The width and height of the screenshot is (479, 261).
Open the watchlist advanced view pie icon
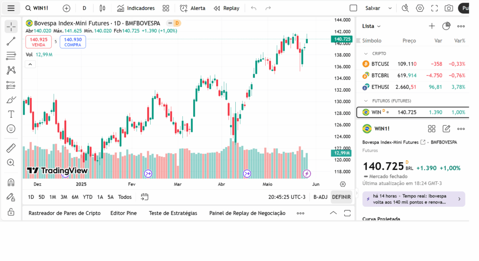(x=446, y=26)
